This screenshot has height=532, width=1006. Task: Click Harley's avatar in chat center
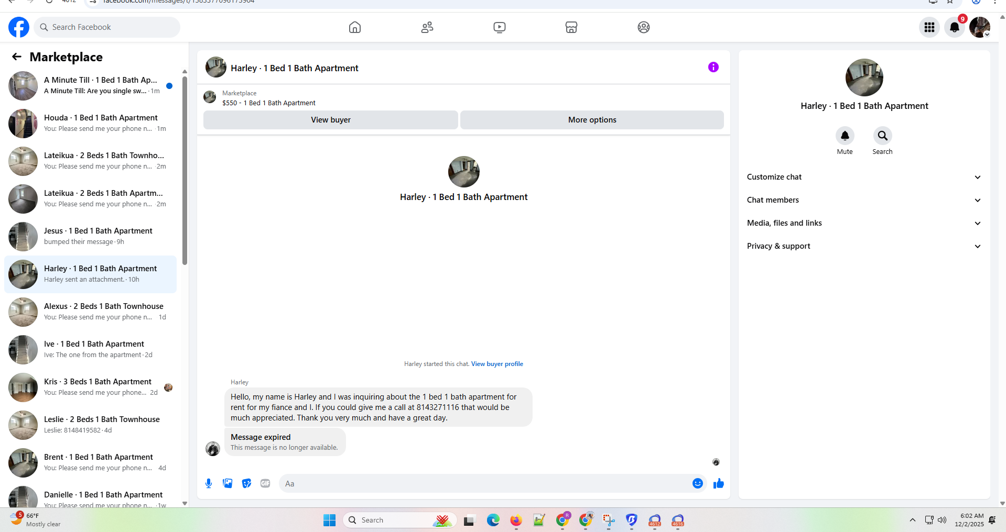(464, 172)
